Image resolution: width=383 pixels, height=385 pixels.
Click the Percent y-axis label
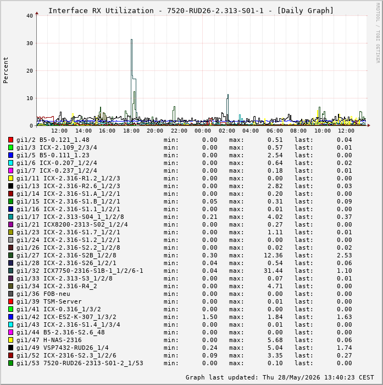(x=5, y=70)
